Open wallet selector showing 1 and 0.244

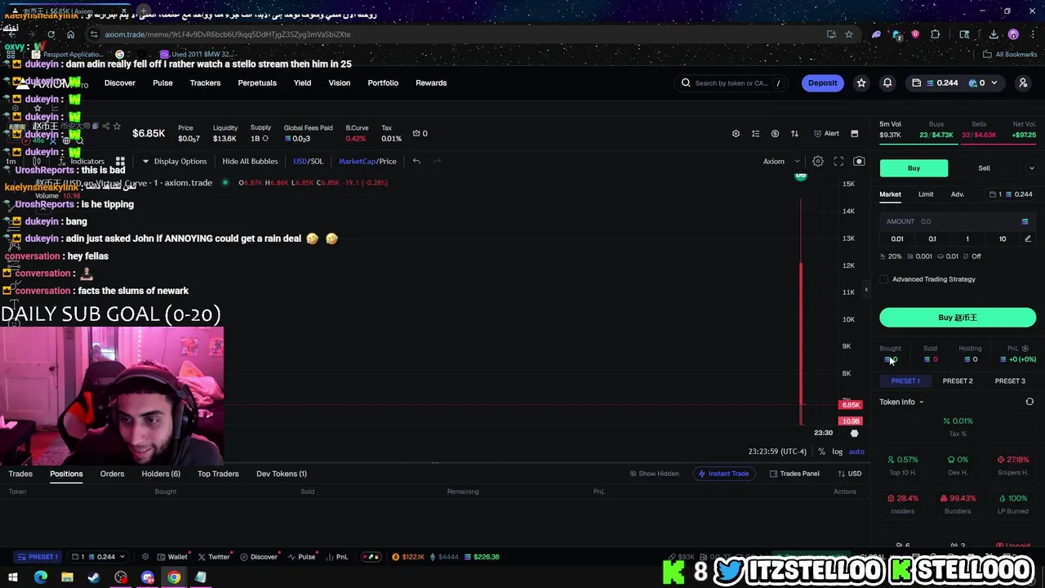pyautogui.click(x=1011, y=194)
